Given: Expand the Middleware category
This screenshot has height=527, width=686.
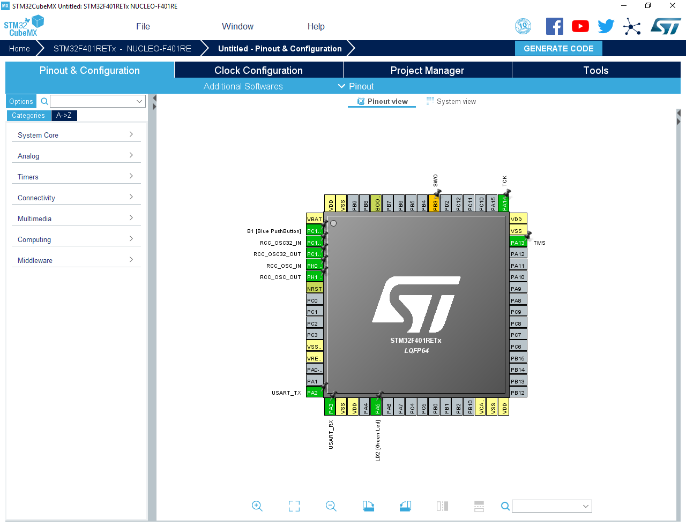Looking at the screenshot, I should coord(76,260).
